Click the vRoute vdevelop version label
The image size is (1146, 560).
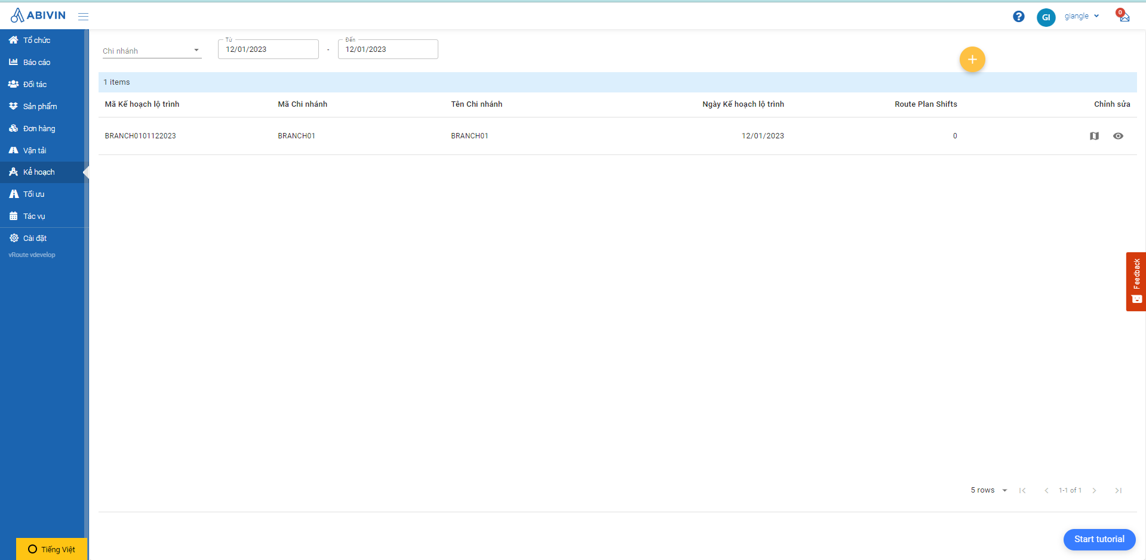pos(32,255)
